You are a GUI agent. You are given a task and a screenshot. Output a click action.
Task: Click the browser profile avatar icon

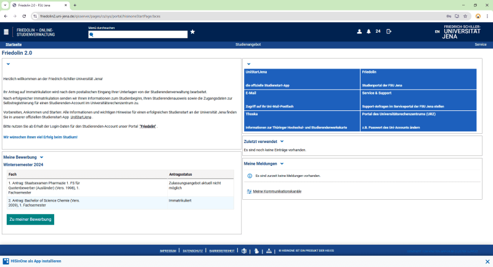pyautogui.click(x=478, y=16)
